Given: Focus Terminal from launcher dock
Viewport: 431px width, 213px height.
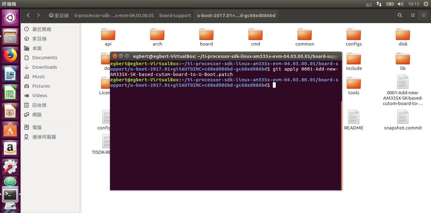Looking at the screenshot, I should click(10, 195).
